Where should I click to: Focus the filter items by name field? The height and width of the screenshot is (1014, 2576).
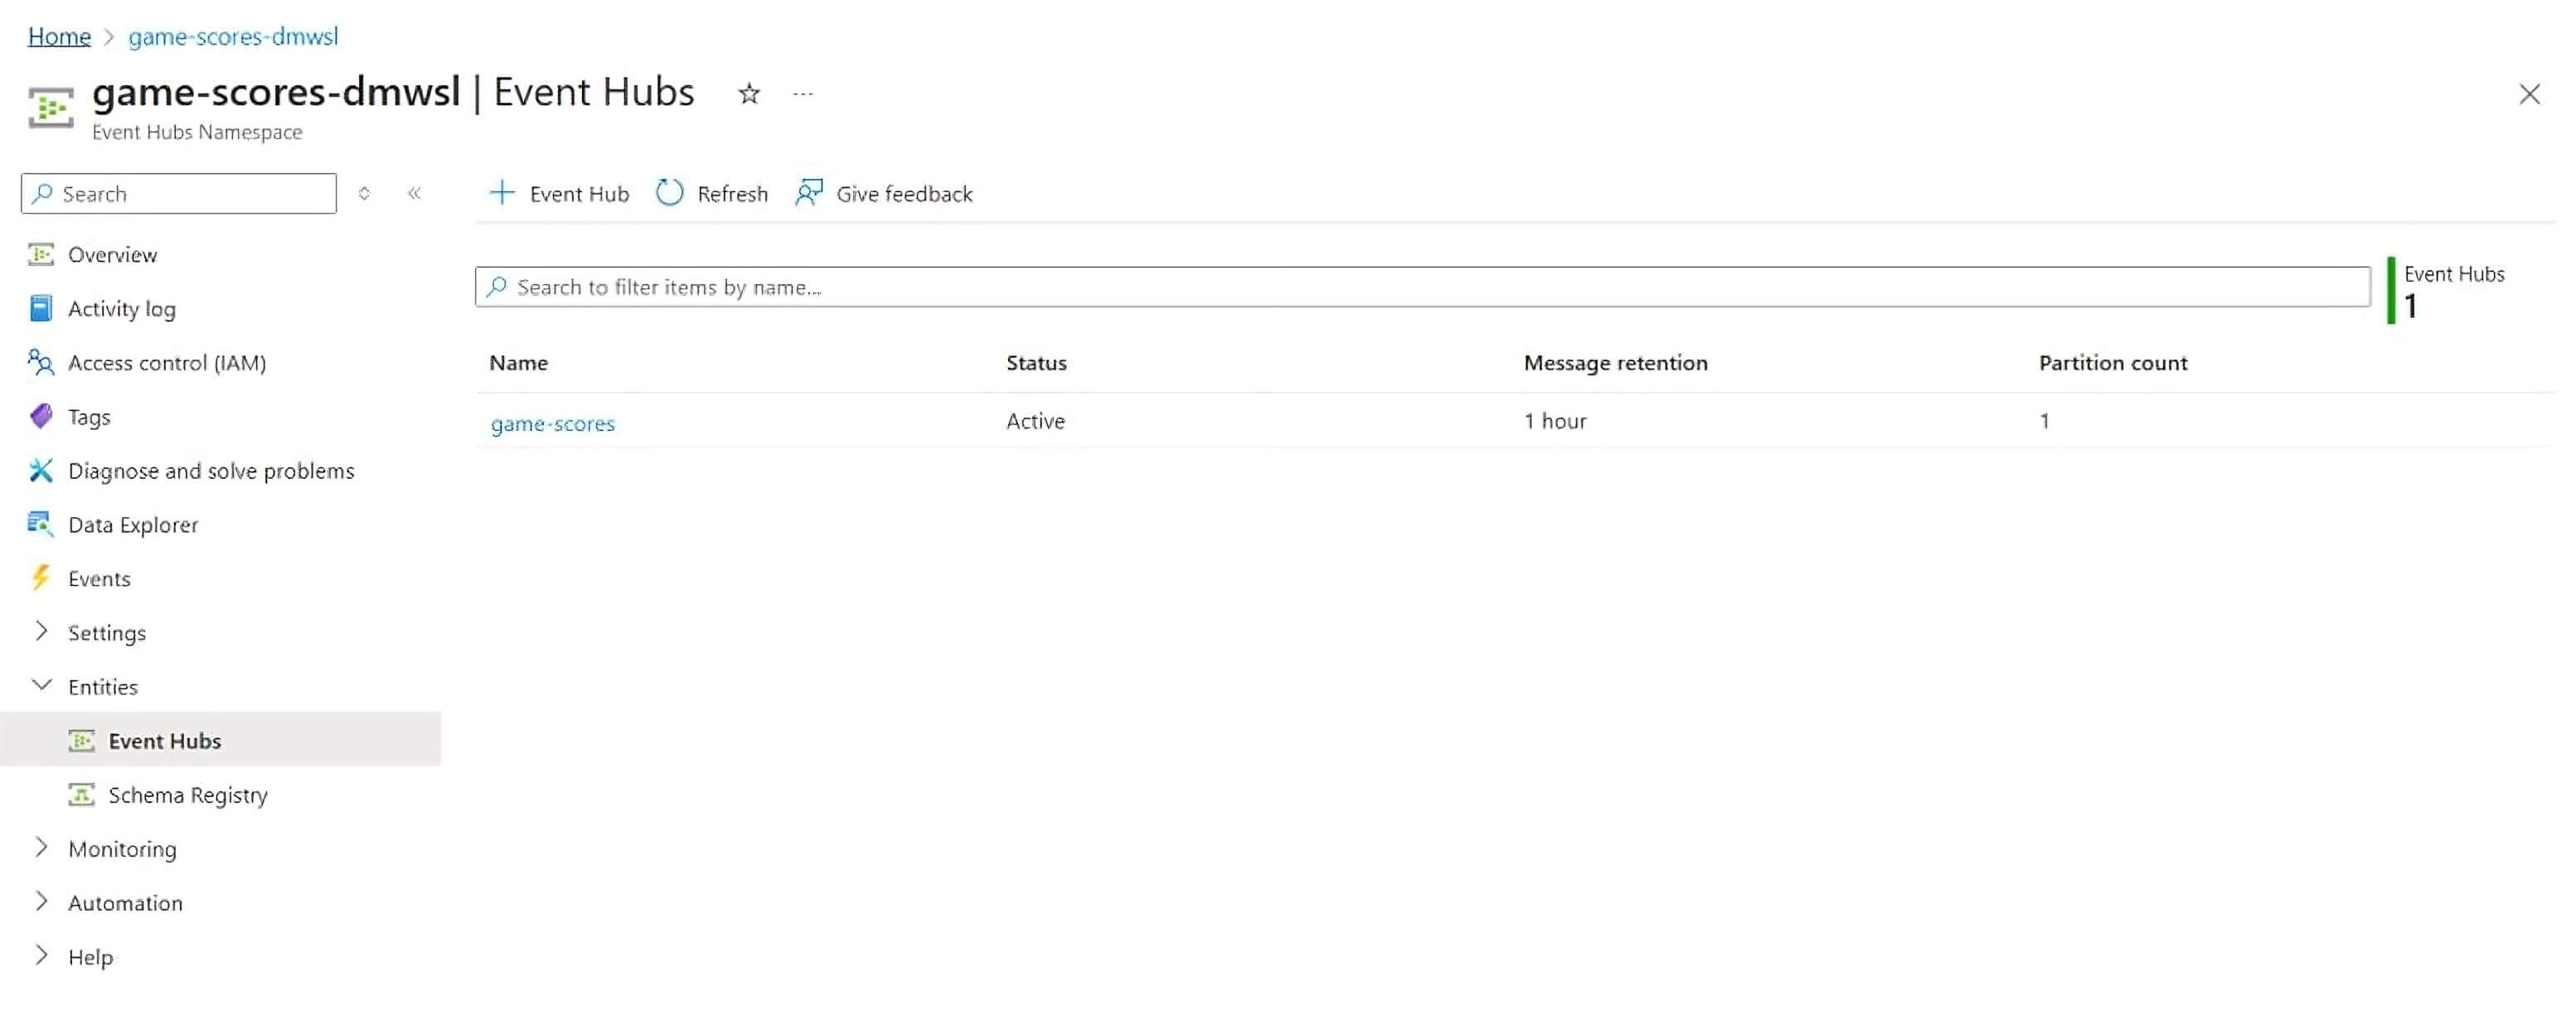coord(1422,287)
